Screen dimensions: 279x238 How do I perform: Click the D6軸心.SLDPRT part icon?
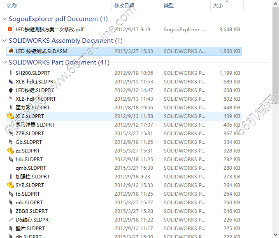pos(11,220)
